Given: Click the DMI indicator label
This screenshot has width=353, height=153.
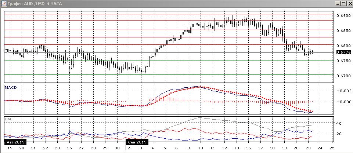Looking at the screenshot, I should pos(8,119).
